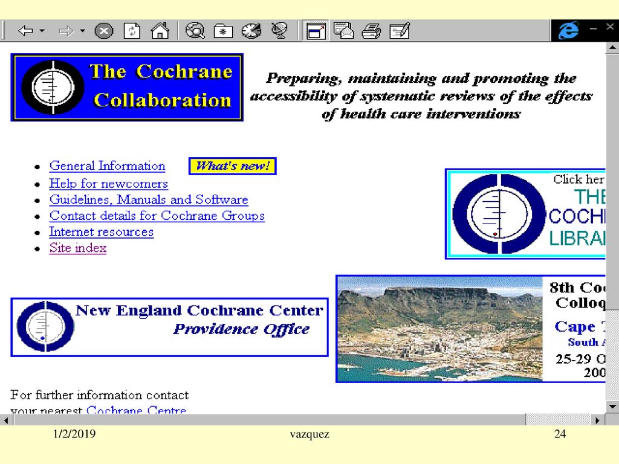Click the vertical scrollbar down arrow
This screenshot has width=619, height=464.
tap(612, 406)
